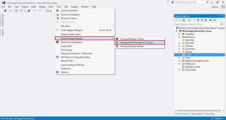
Task: Open the SQL Server submenu
Action: [85, 26]
